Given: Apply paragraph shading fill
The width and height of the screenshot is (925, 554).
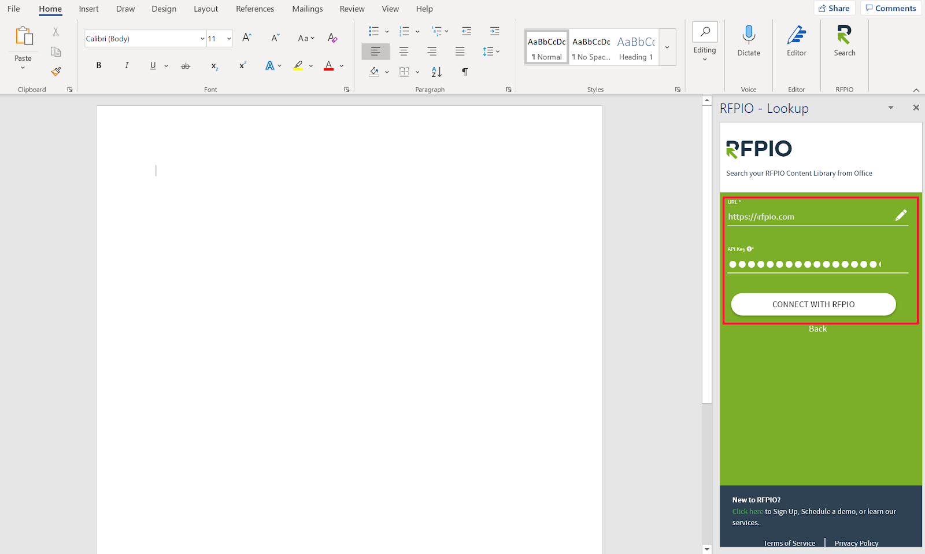Looking at the screenshot, I should tap(374, 72).
